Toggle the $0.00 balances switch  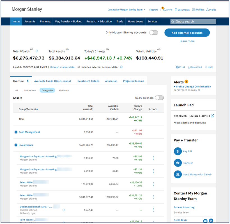159,98
